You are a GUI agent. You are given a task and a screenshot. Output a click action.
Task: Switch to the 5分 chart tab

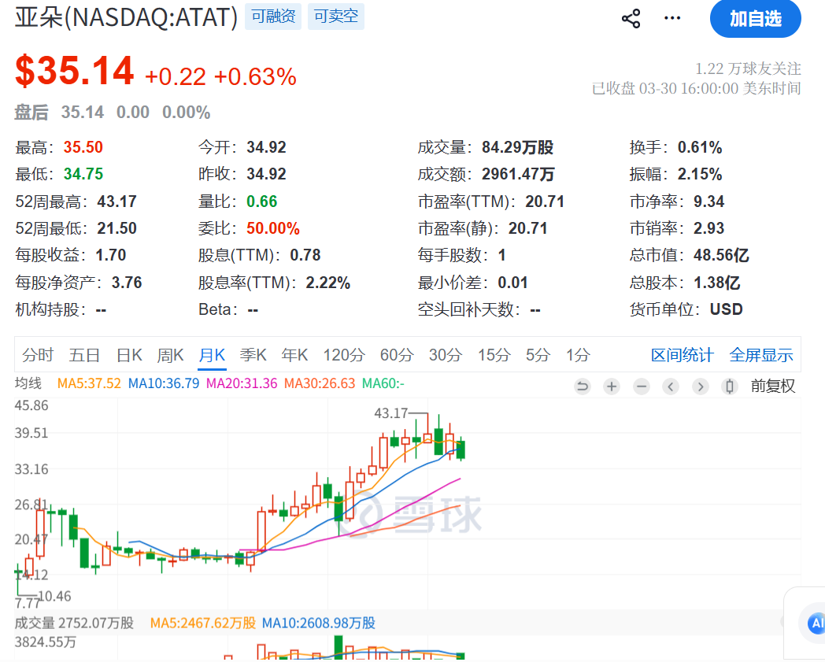[538, 355]
